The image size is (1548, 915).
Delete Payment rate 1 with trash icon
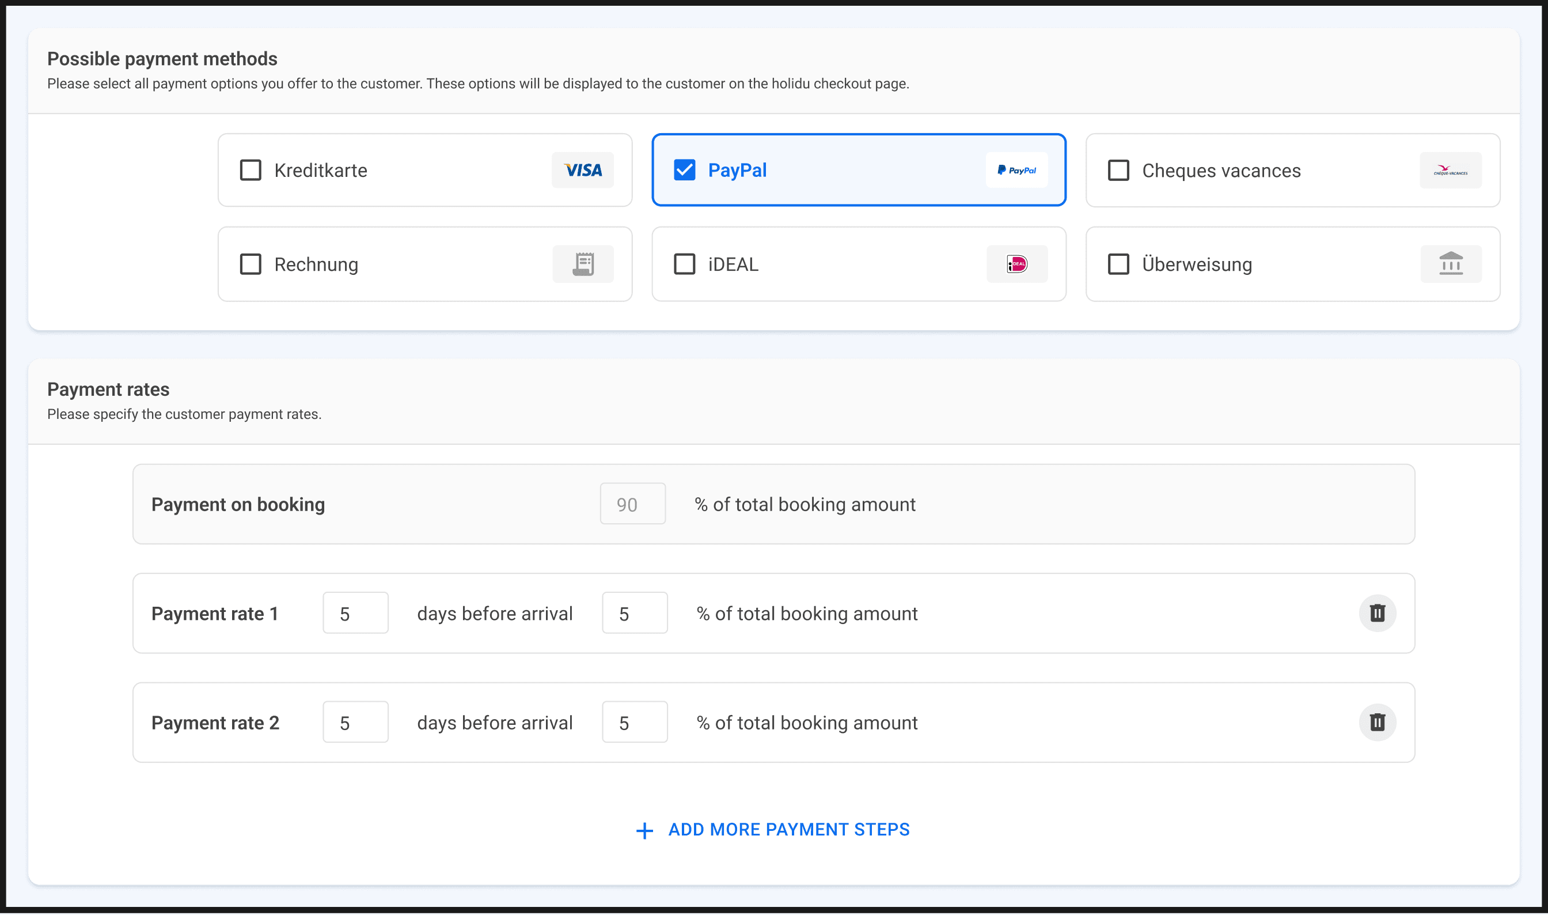pyautogui.click(x=1377, y=613)
